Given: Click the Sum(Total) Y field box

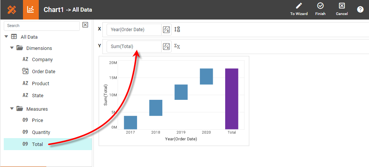Looking at the screenshot, I should coord(134,47).
